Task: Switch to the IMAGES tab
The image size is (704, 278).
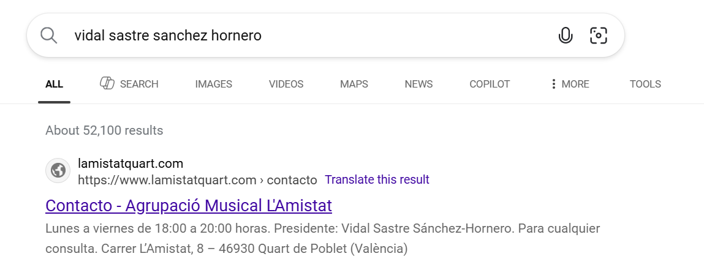Action: point(213,84)
